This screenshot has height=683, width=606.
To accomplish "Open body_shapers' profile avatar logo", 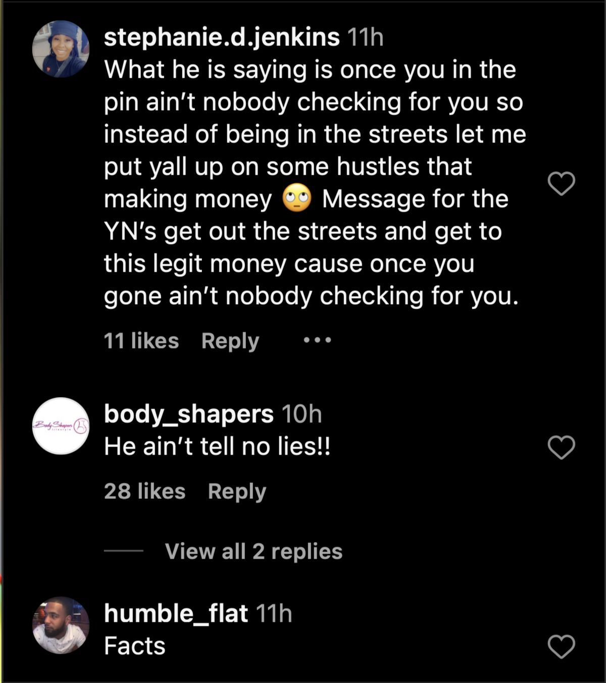I will [61, 426].
